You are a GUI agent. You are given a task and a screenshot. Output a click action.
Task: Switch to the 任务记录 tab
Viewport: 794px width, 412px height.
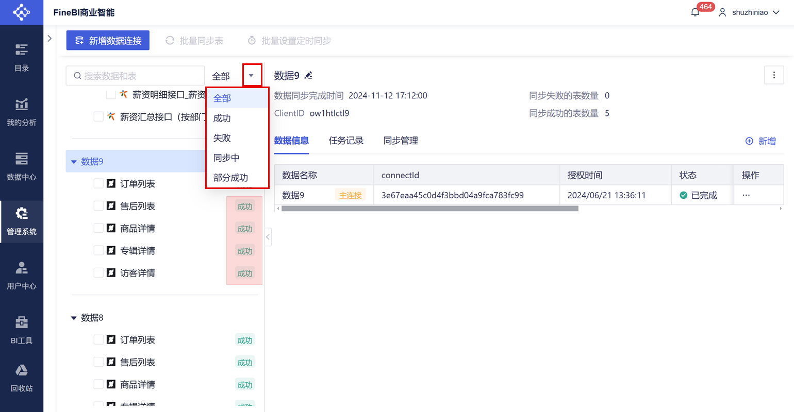click(346, 141)
